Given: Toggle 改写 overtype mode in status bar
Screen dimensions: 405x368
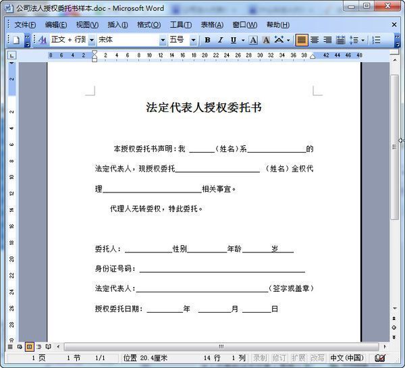Looking at the screenshot, I should point(317,358).
